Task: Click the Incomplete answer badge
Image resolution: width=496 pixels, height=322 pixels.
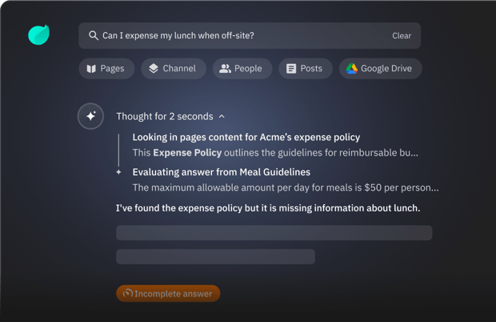Action: coord(168,293)
